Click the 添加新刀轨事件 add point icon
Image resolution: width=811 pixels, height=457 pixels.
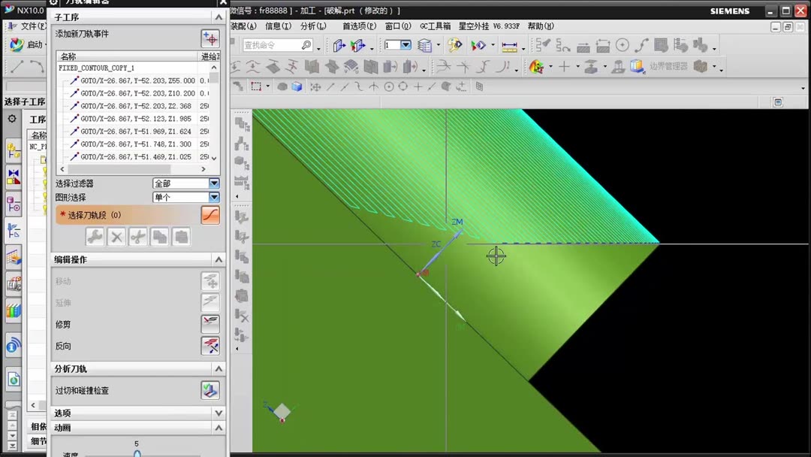pos(210,38)
